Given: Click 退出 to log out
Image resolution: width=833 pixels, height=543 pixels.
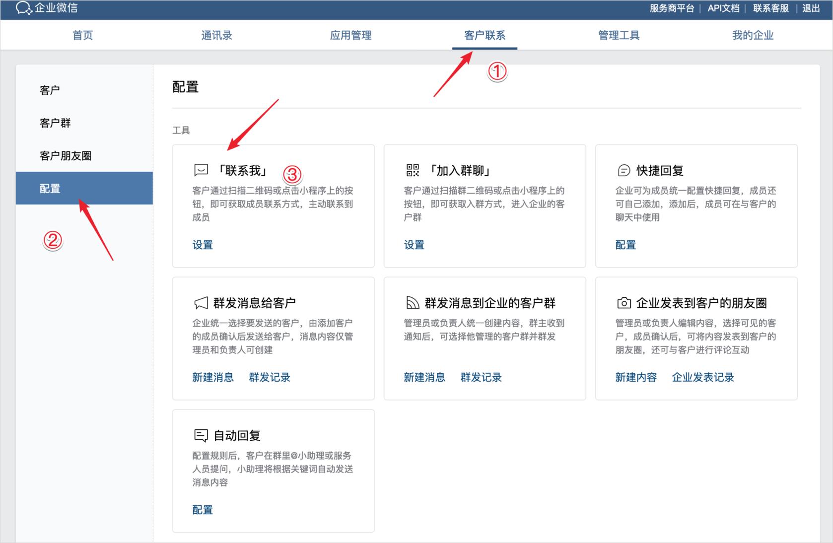Looking at the screenshot, I should click(x=811, y=8).
